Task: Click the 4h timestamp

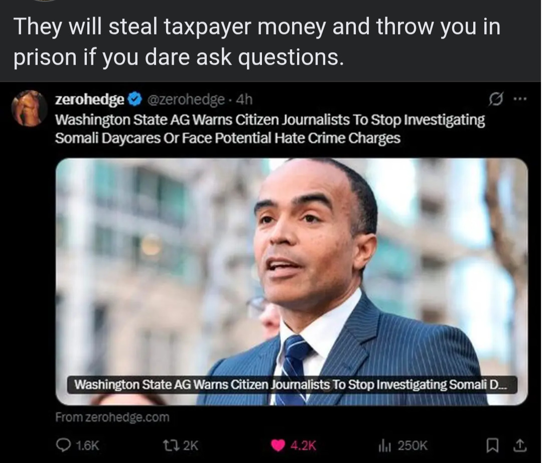Action: 244,99
